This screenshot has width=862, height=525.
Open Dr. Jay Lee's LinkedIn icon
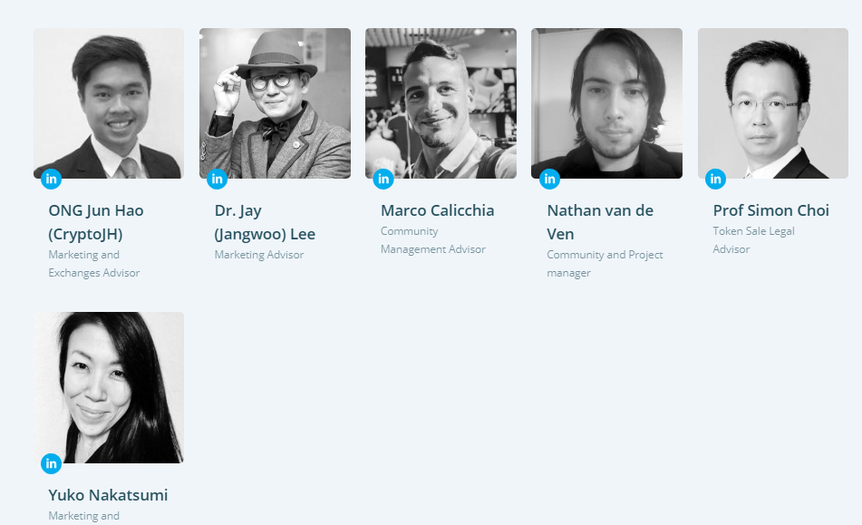(x=218, y=179)
